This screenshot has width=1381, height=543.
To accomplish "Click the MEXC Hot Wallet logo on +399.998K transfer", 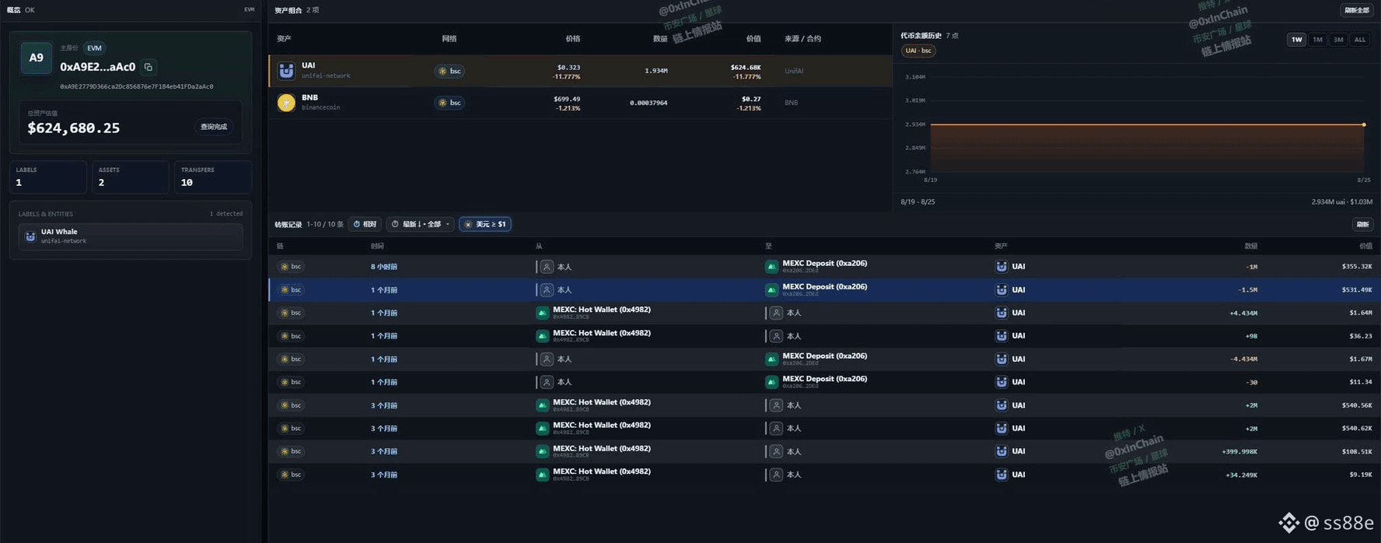I will pos(542,452).
